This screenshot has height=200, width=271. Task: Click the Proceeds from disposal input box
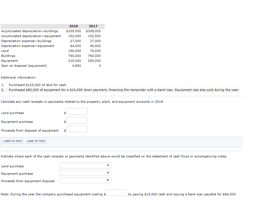point(77,129)
